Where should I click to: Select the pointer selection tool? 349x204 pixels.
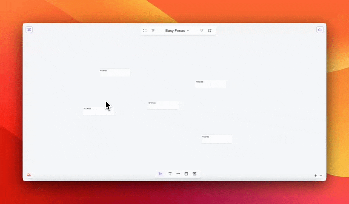tap(160, 174)
